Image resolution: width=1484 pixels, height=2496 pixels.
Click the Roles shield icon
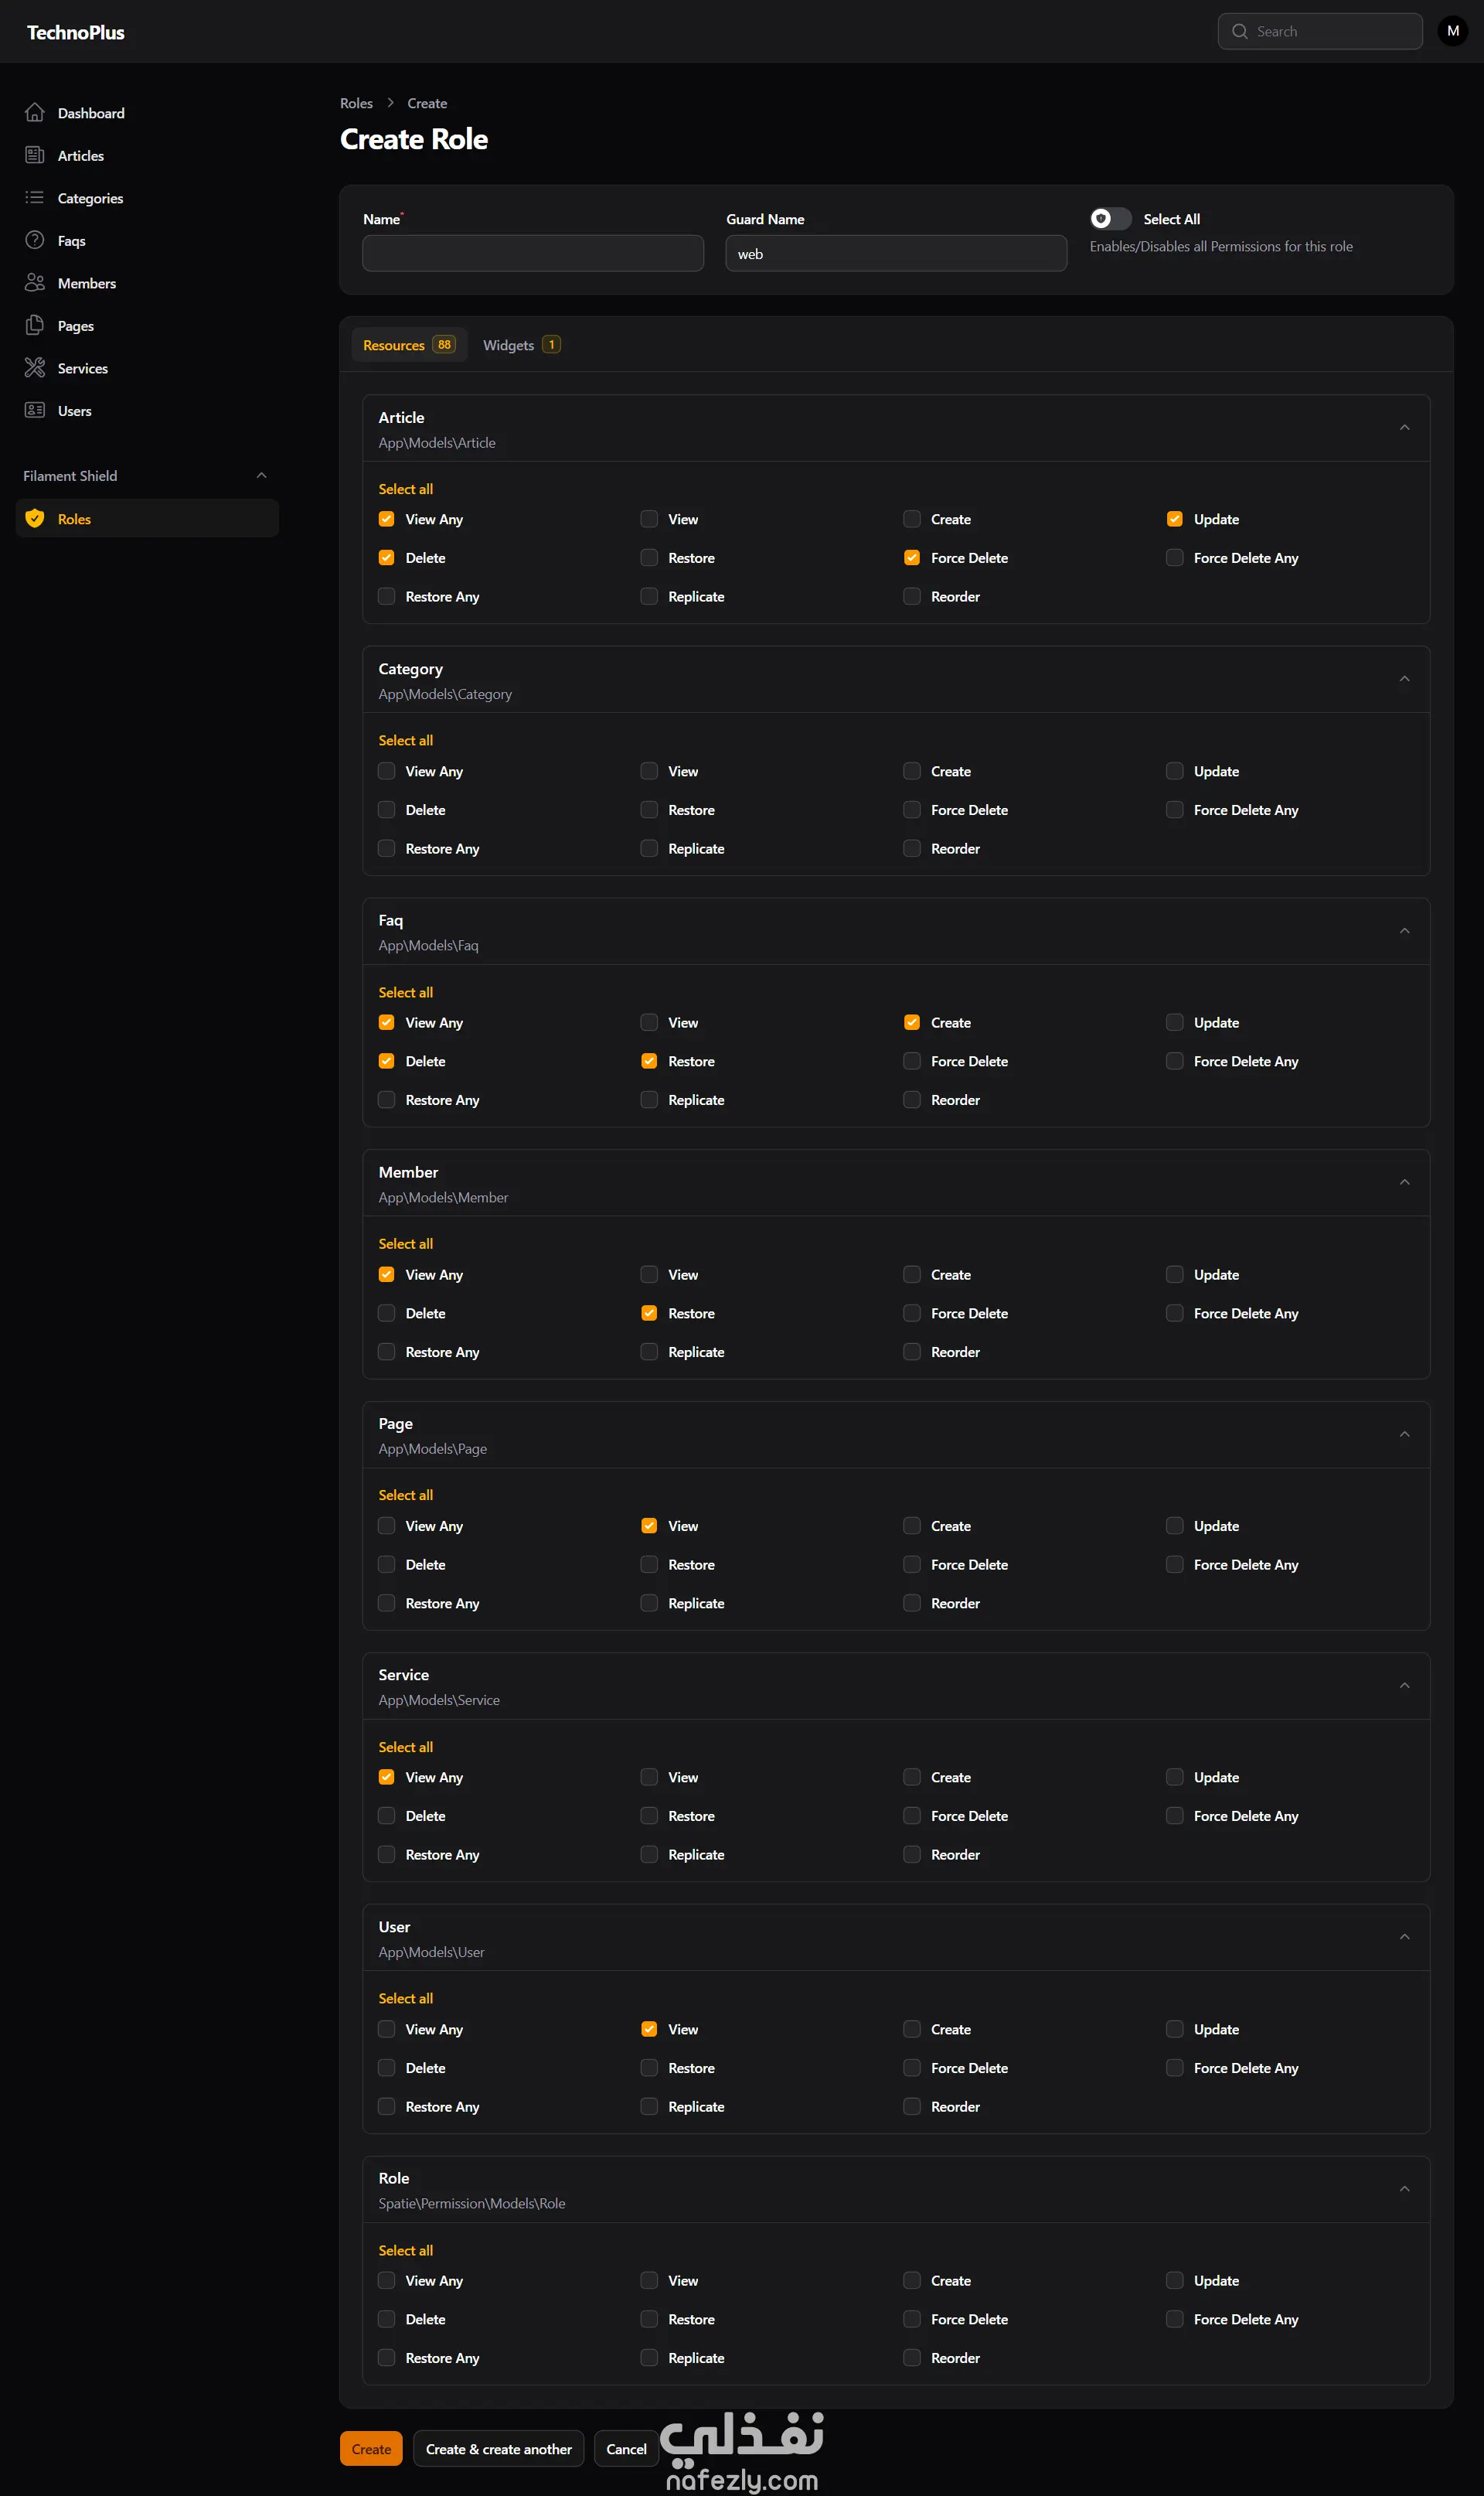[35, 518]
